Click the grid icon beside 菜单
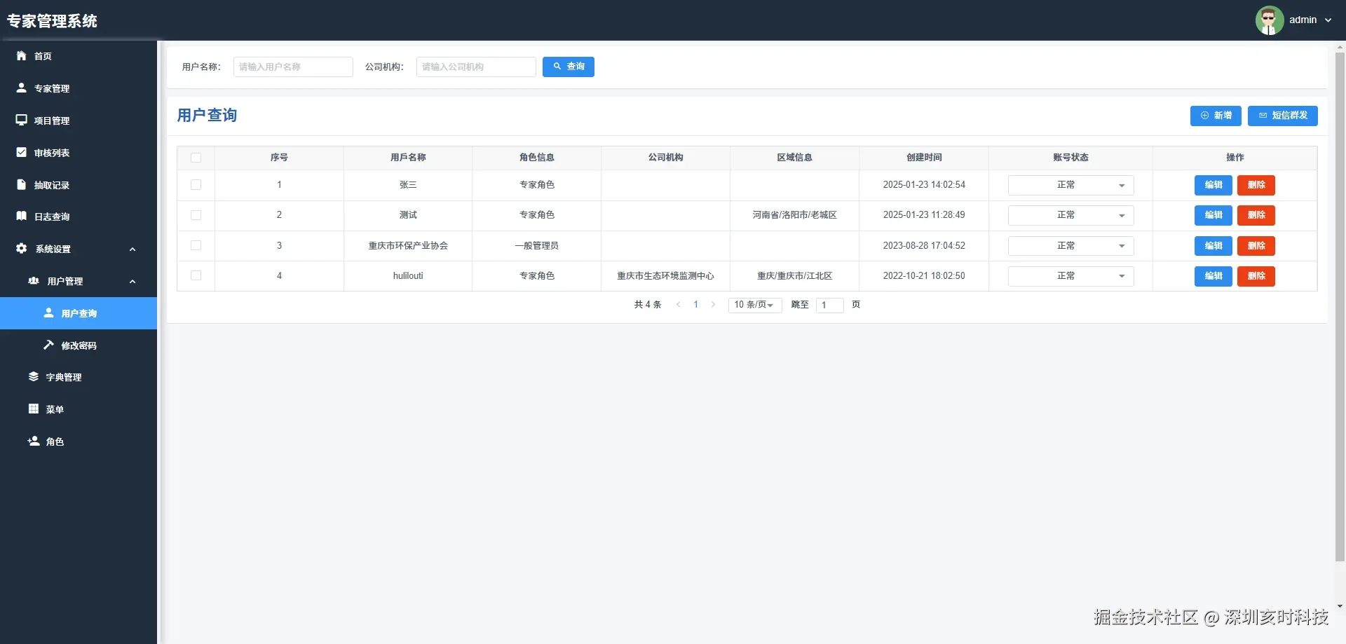 [x=34, y=409]
